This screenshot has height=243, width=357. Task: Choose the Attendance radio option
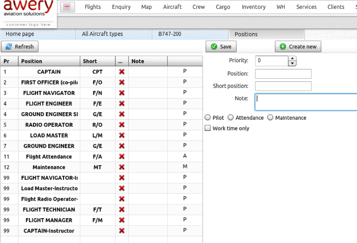coord(231,118)
